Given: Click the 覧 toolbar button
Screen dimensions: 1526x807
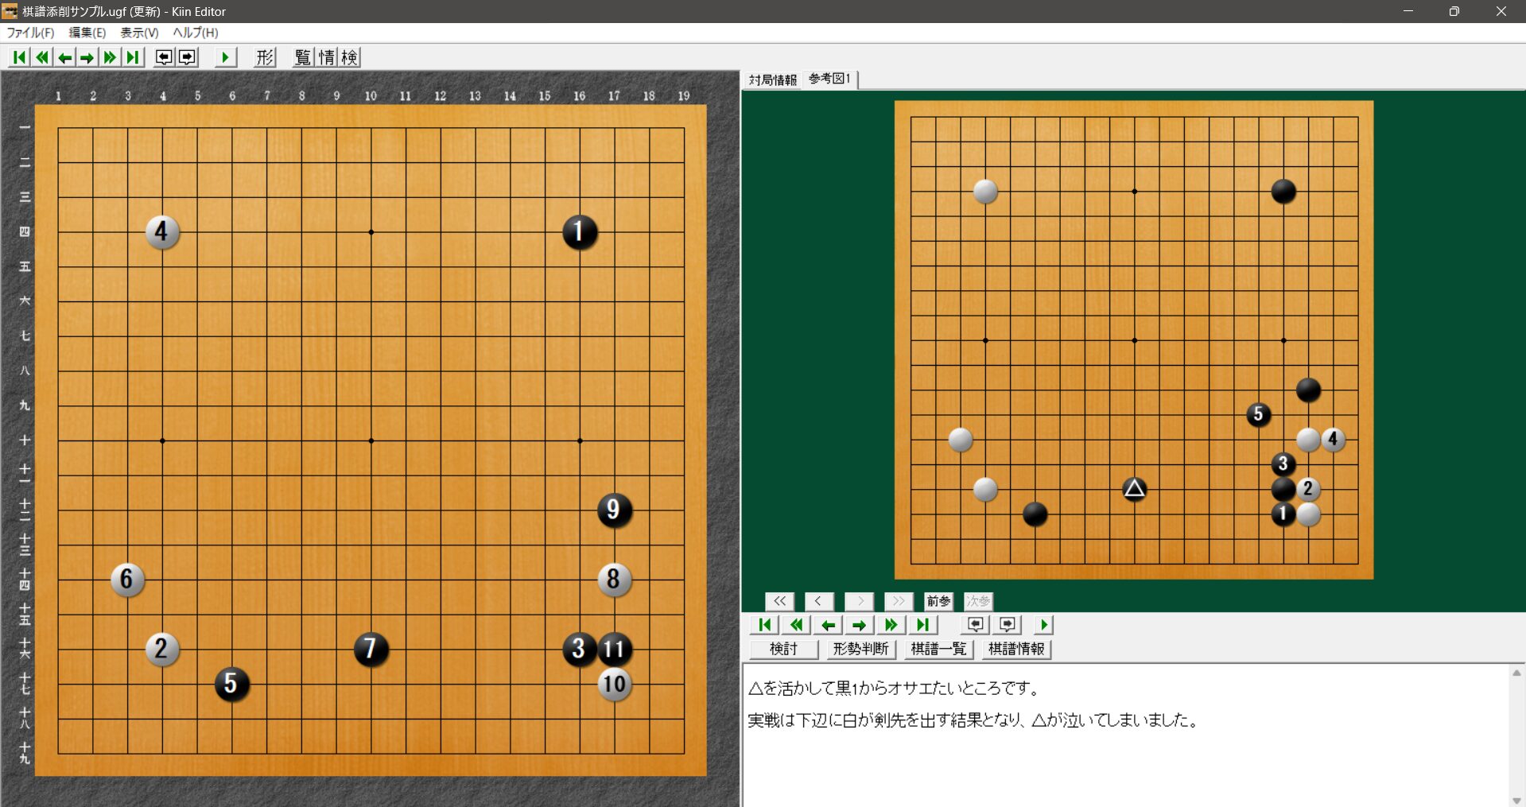Looking at the screenshot, I should pyautogui.click(x=303, y=57).
